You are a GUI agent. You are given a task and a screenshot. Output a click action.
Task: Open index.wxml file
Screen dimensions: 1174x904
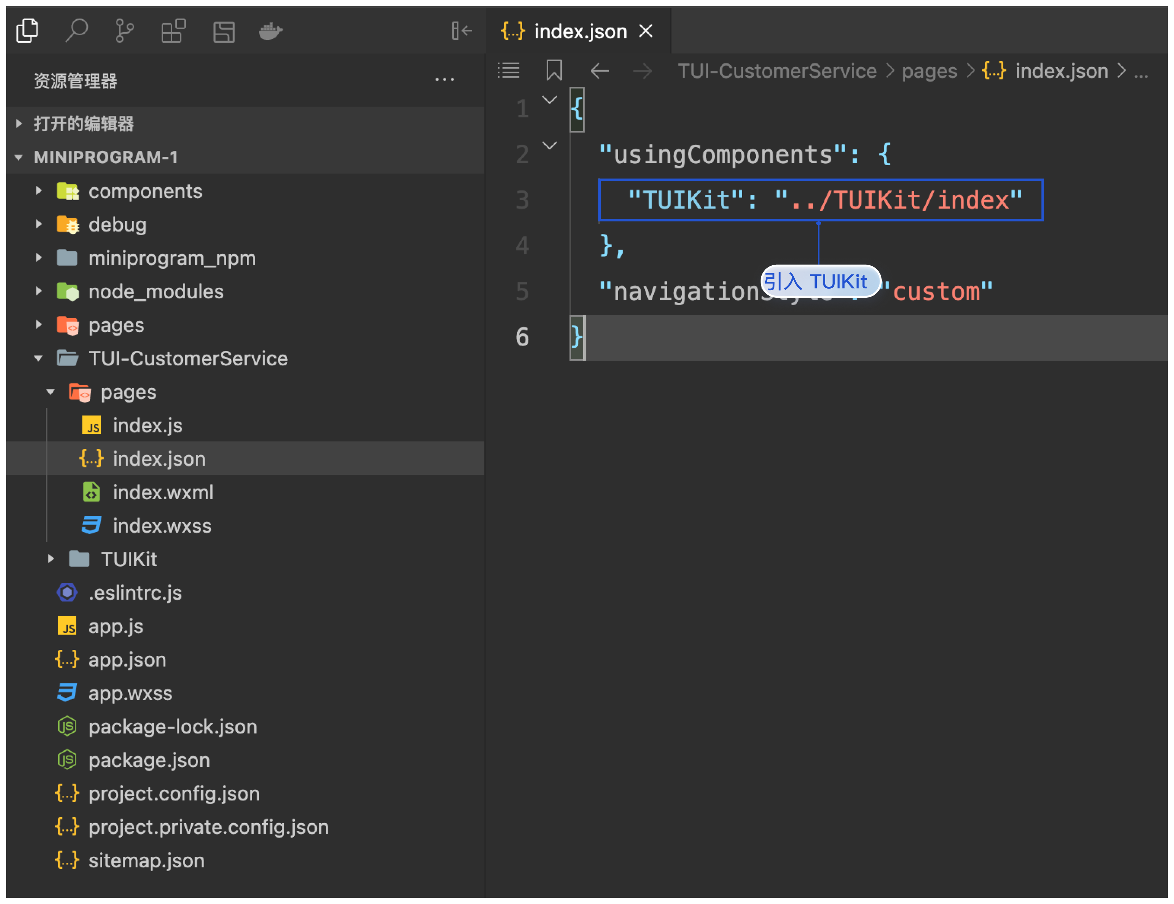pyautogui.click(x=163, y=492)
